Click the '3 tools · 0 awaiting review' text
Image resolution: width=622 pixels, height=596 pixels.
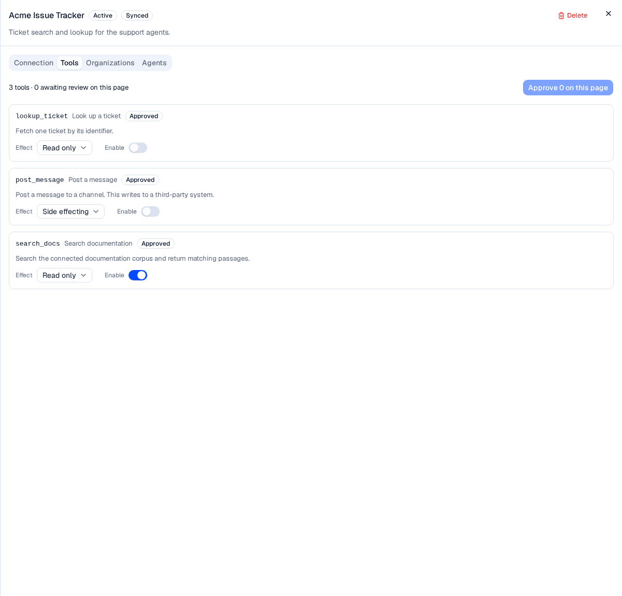coord(68,88)
